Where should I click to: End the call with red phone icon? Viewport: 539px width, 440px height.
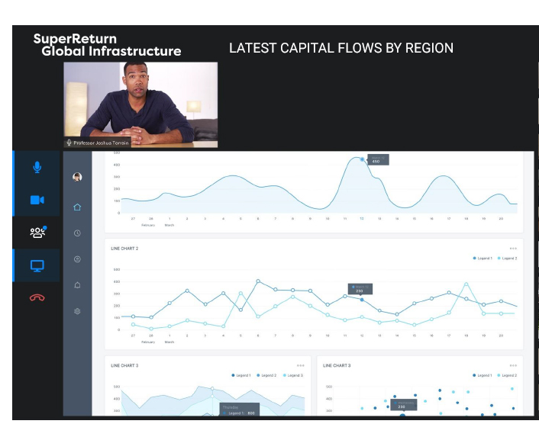[37, 297]
